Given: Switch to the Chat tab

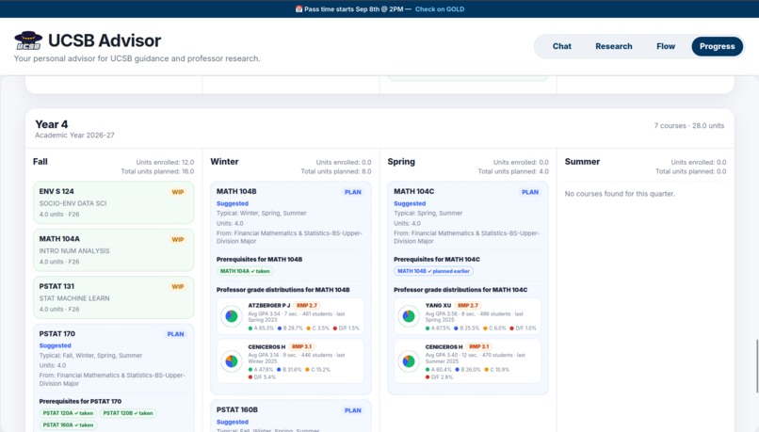Looking at the screenshot, I should pos(561,46).
